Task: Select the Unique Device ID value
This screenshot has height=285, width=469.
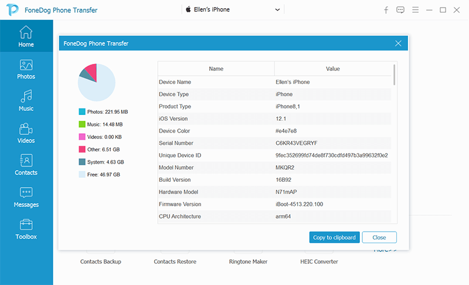Action: point(332,155)
